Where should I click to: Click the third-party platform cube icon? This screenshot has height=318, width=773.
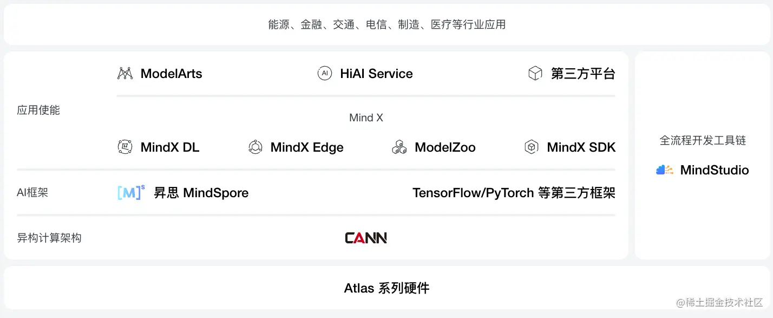[x=535, y=74]
